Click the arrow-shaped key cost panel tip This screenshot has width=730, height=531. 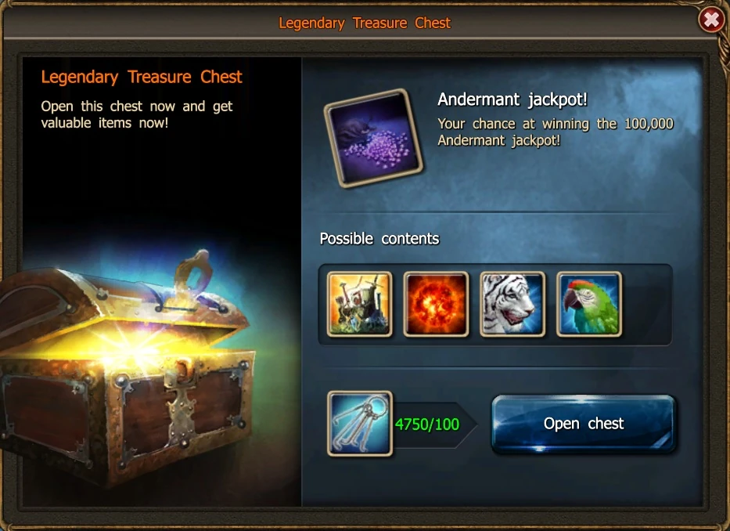pos(467,424)
